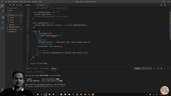Open changes compare icon in editor toolbar
The width and height of the screenshot is (171, 96).
(x=161, y=5)
